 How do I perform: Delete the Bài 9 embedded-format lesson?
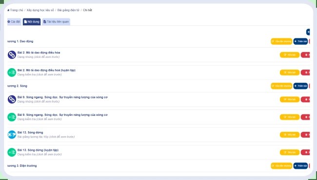pyautogui.click(x=305, y=99)
